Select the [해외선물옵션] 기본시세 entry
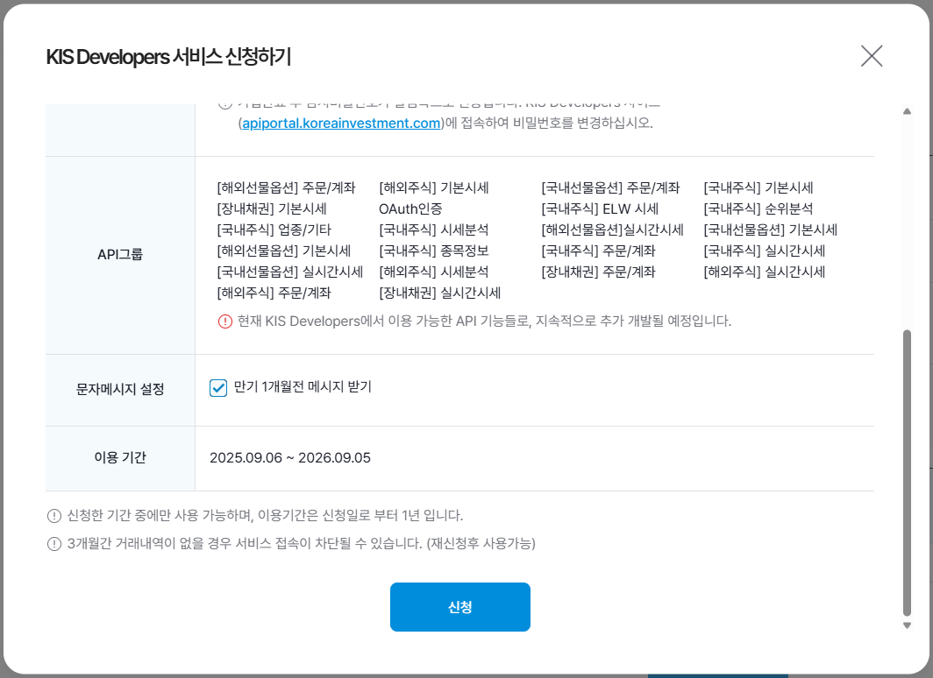The width and height of the screenshot is (933, 678). pyautogui.click(x=284, y=251)
